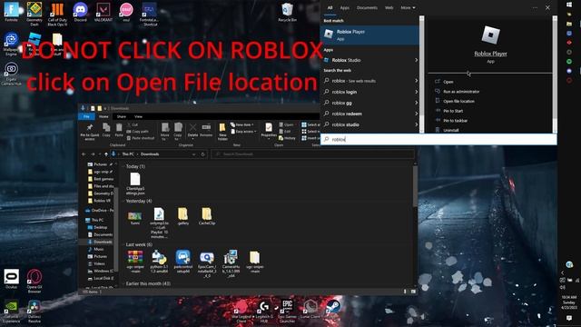Switch to the Web search tab
The image size is (581, 327).
[389, 8]
